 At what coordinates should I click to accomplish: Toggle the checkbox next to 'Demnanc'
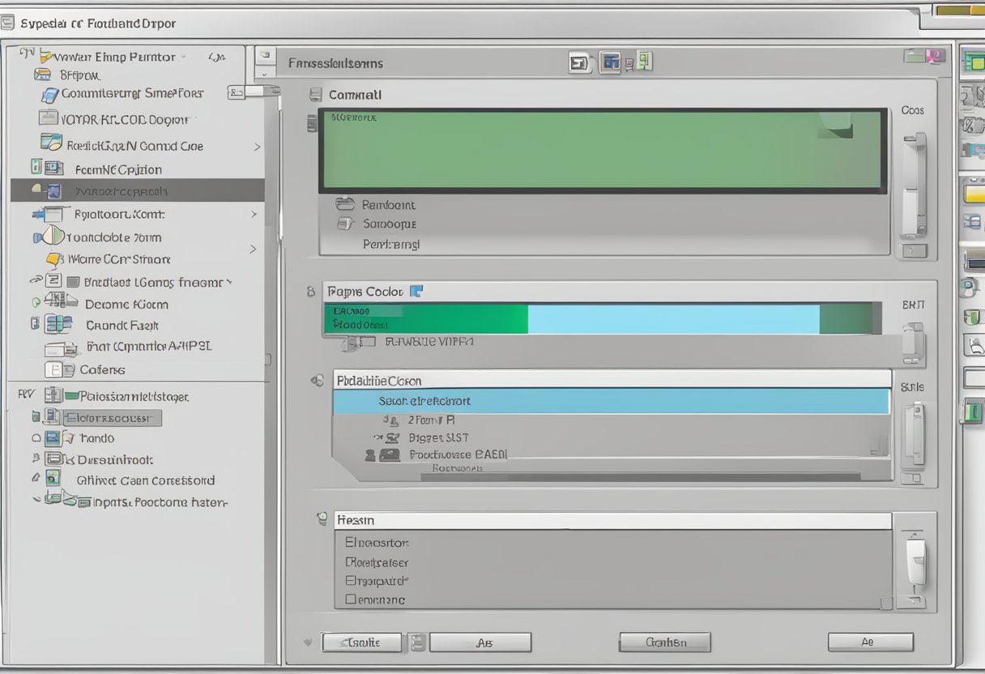pos(350,600)
